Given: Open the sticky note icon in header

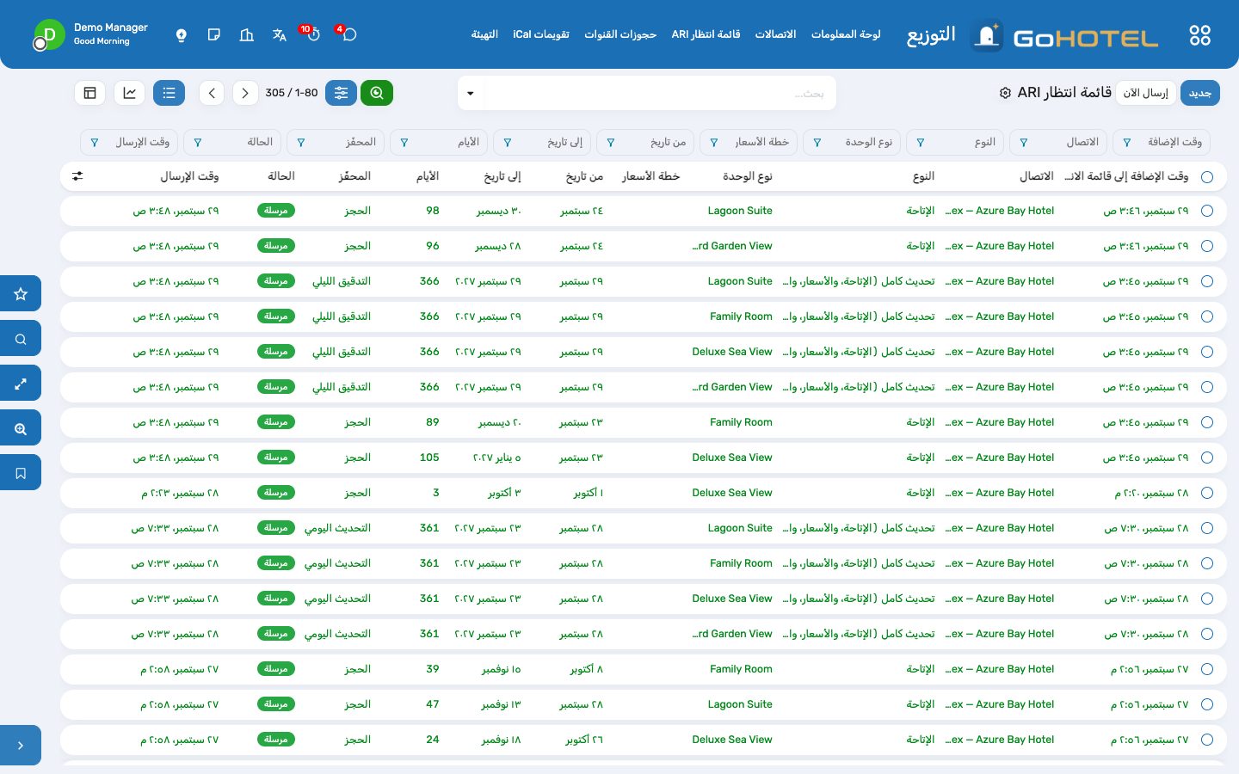Looking at the screenshot, I should tap(214, 35).
